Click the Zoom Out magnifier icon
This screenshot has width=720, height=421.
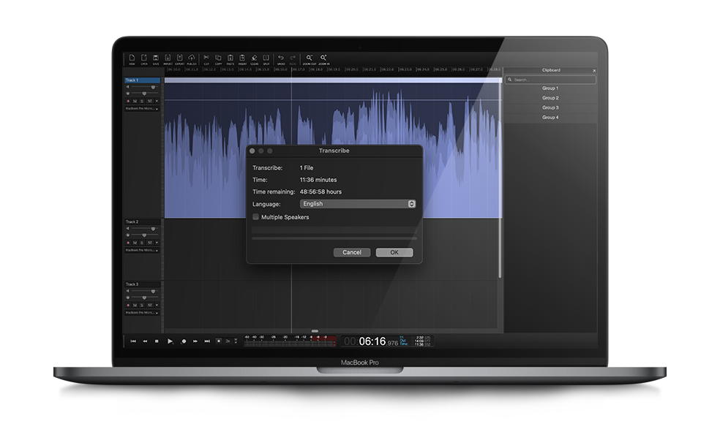(310, 58)
